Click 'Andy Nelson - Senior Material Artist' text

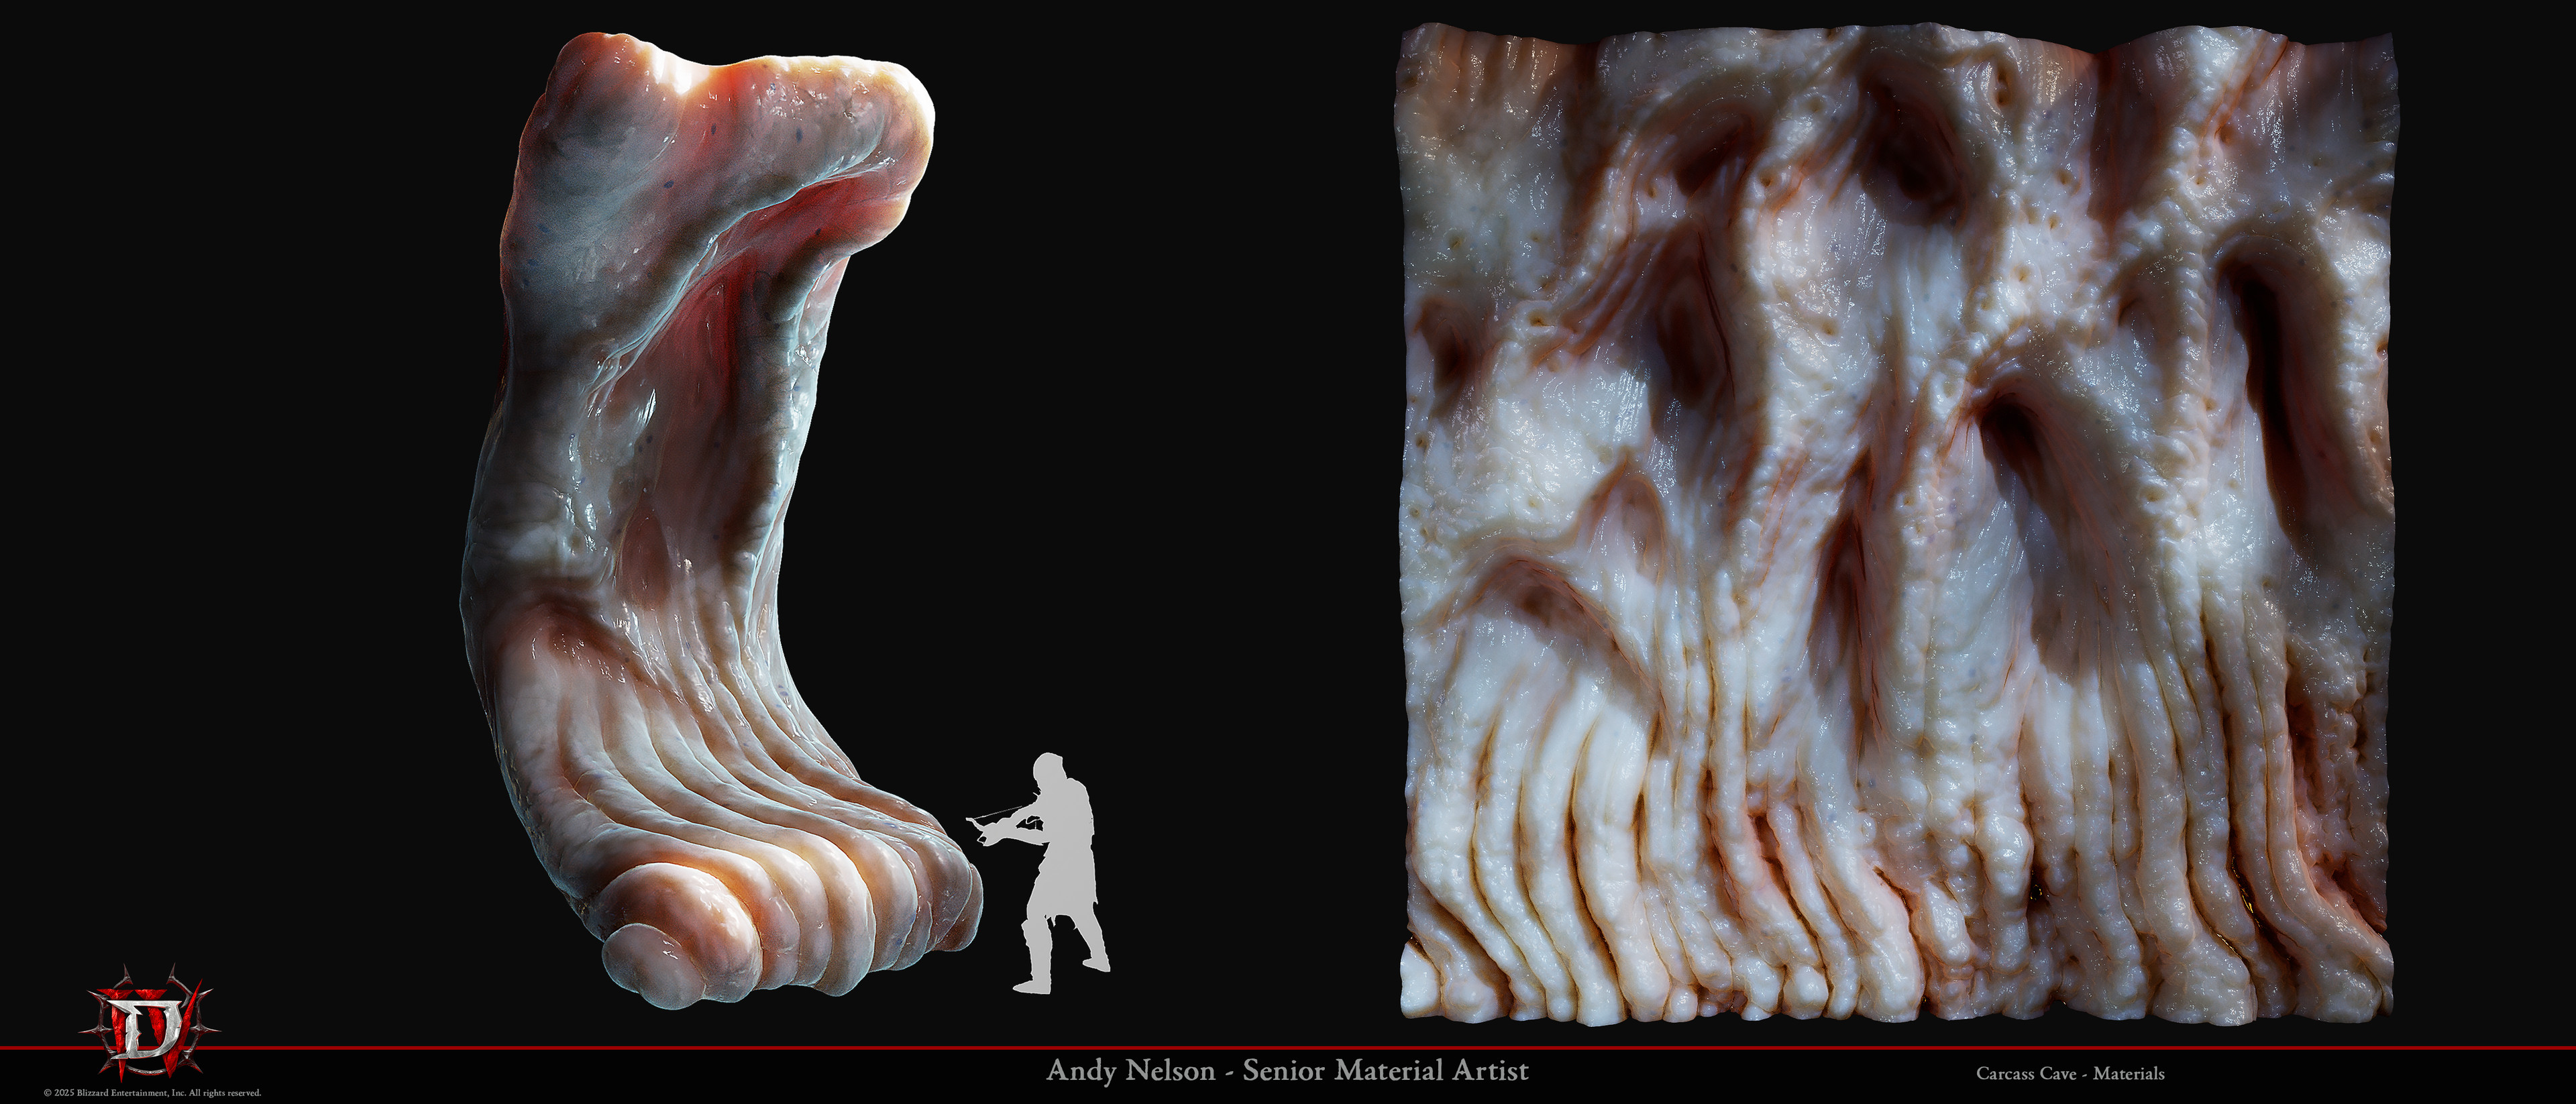(1287, 1071)
